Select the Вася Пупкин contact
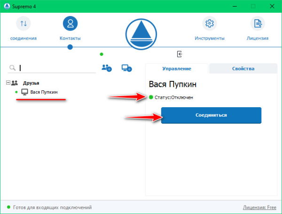Image resolution: width=282 pixels, height=214 pixels. coord(44,92)
